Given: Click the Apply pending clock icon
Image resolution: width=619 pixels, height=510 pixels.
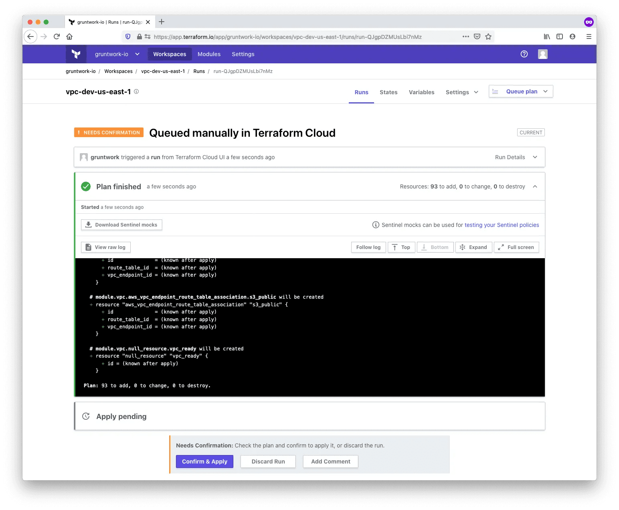Looking at the screenshot, I should (x=86, y=416).
